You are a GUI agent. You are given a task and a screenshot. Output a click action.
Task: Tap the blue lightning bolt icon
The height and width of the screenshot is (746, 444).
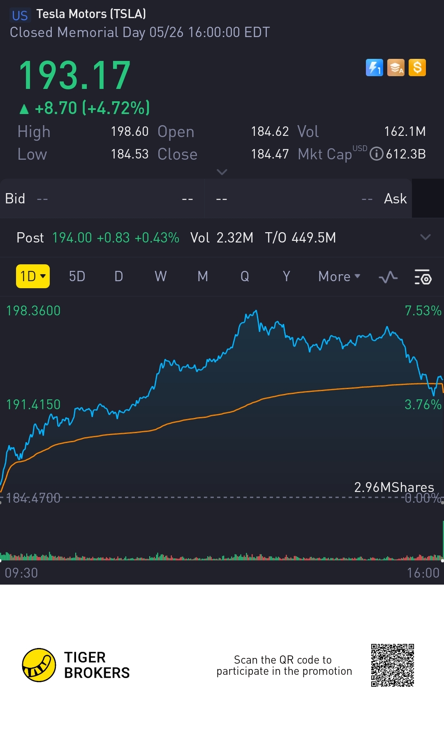(x=374, y=68)
